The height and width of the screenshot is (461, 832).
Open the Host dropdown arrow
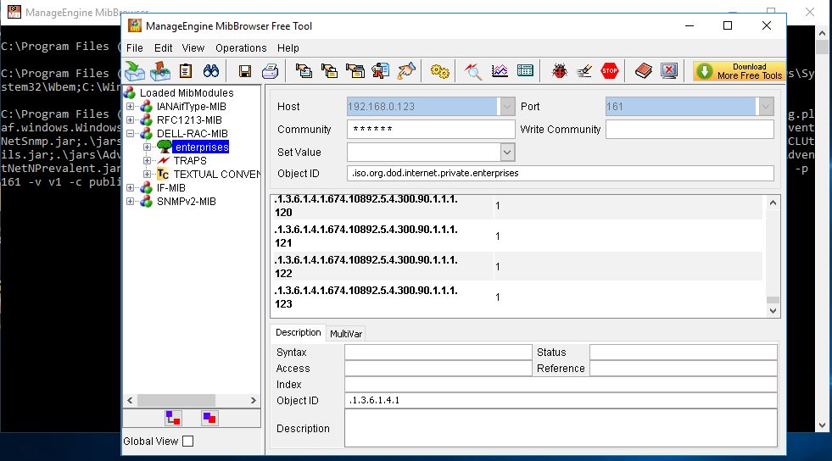click(x=506, y=107)
